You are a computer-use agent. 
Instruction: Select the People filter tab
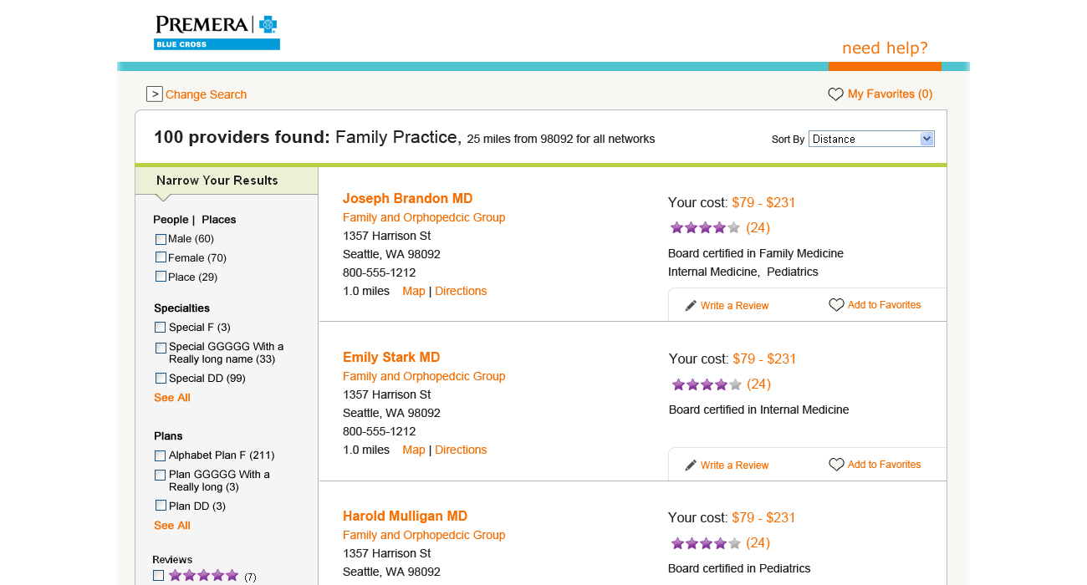click(171, 220)
